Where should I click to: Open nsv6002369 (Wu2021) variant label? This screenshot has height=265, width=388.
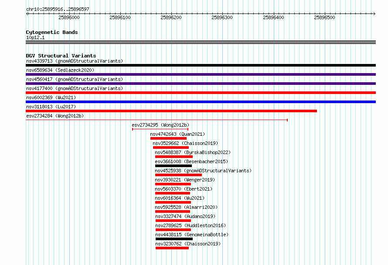click(51, 97)
